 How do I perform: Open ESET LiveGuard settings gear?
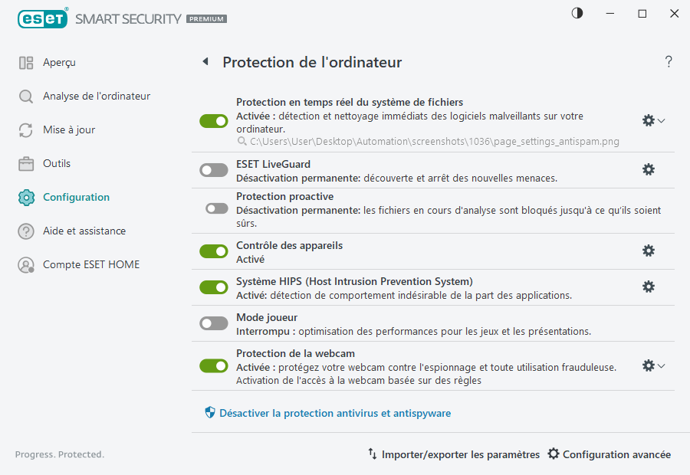point(649,169)
